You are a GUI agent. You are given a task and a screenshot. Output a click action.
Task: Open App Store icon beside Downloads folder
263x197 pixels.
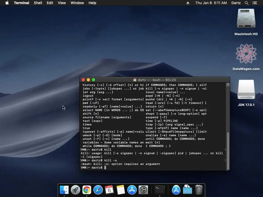(x=176, y=190)
